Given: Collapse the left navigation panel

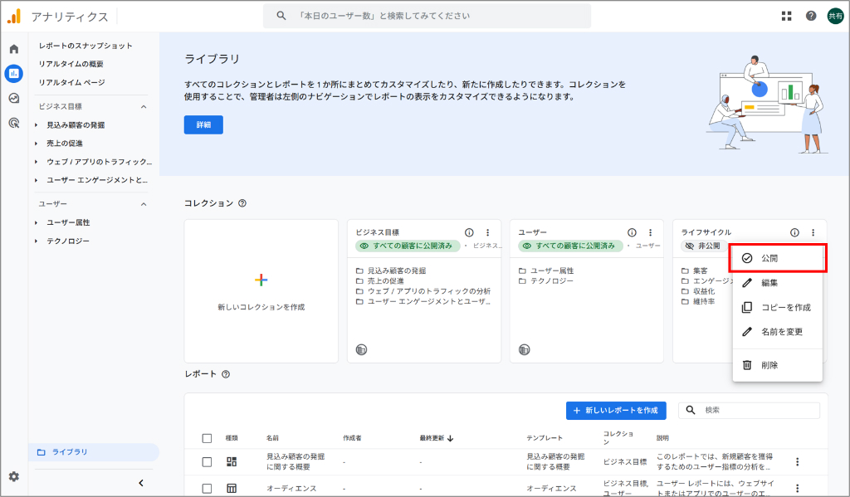Looking at the screenshot, I should pyautogui.click(x=140, y=482).
